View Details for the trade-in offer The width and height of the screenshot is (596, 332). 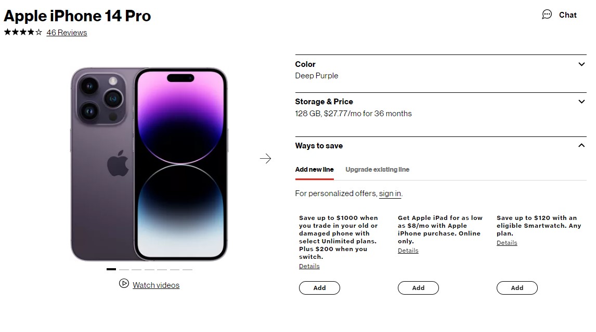[x=309, y=266]
